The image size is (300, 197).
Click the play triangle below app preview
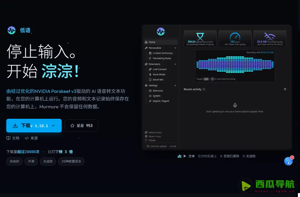[185, 156]
